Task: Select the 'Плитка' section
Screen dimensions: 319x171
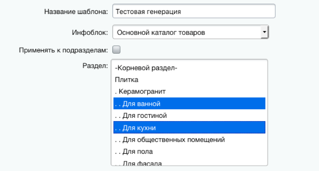Action: 126,79
